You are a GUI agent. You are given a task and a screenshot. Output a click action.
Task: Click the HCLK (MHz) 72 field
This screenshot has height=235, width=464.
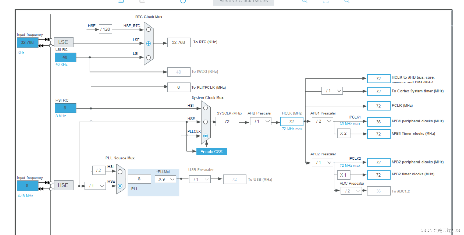point(292,122)
